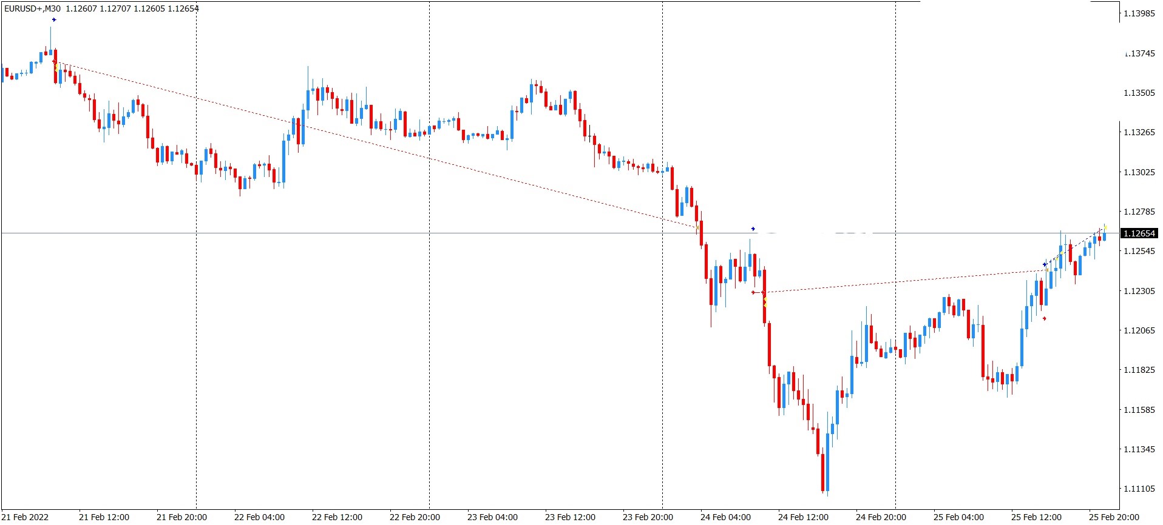
Task: Click the 1.12545 price axis label
Action: click(x=1139, y=251)
